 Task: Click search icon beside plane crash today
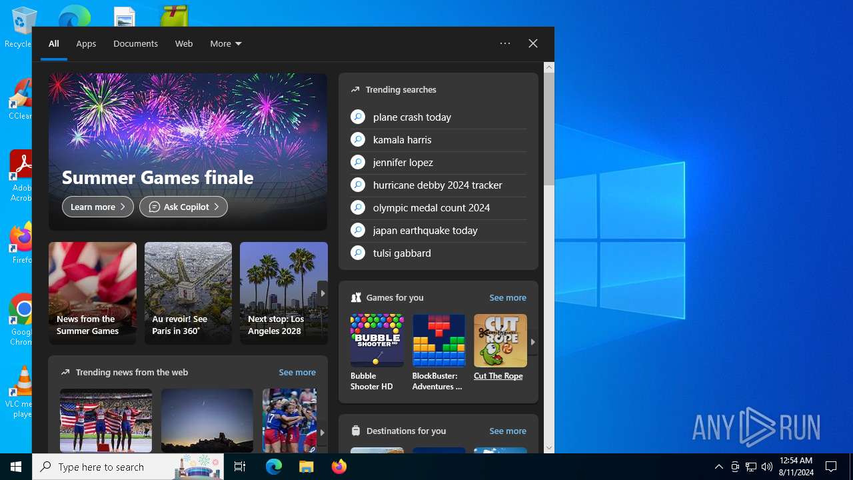[x=358, y=117]
